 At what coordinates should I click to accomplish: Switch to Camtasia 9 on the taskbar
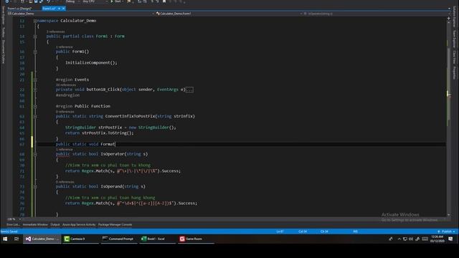click(81, 239)
